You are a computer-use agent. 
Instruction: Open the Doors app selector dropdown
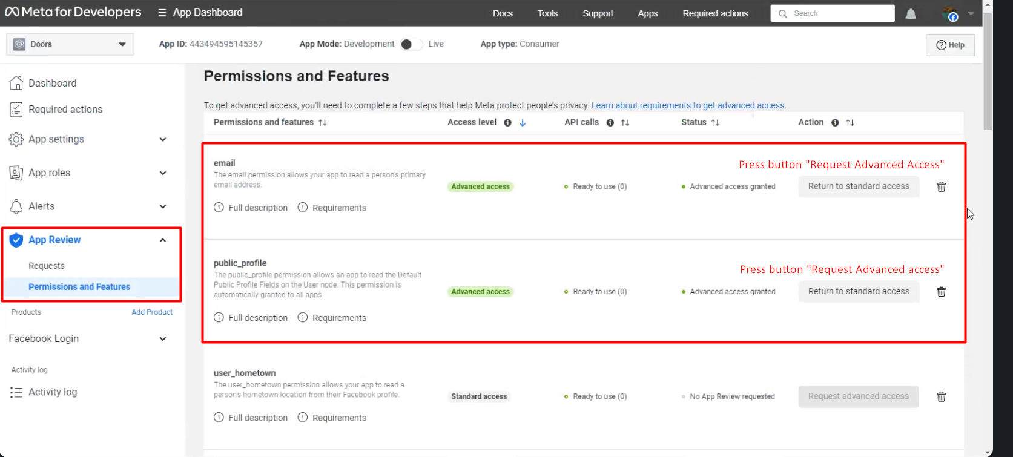[x=70, y=44]
